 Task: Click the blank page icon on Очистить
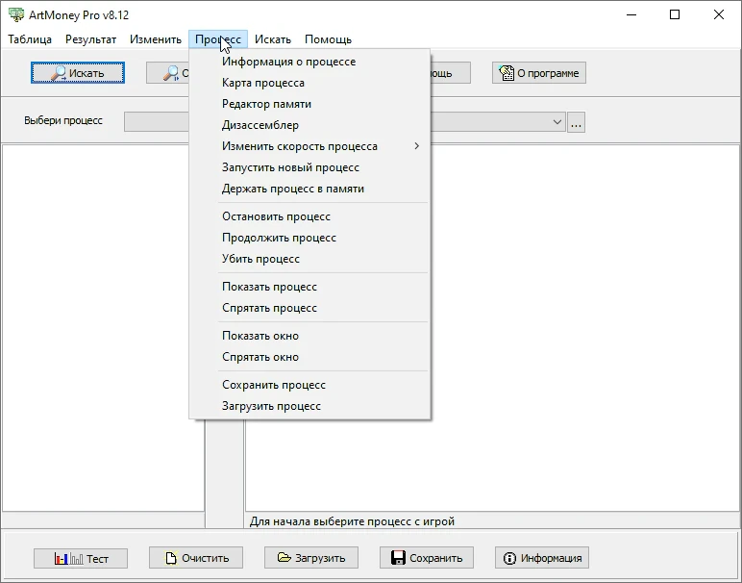[x=171, y=558]
